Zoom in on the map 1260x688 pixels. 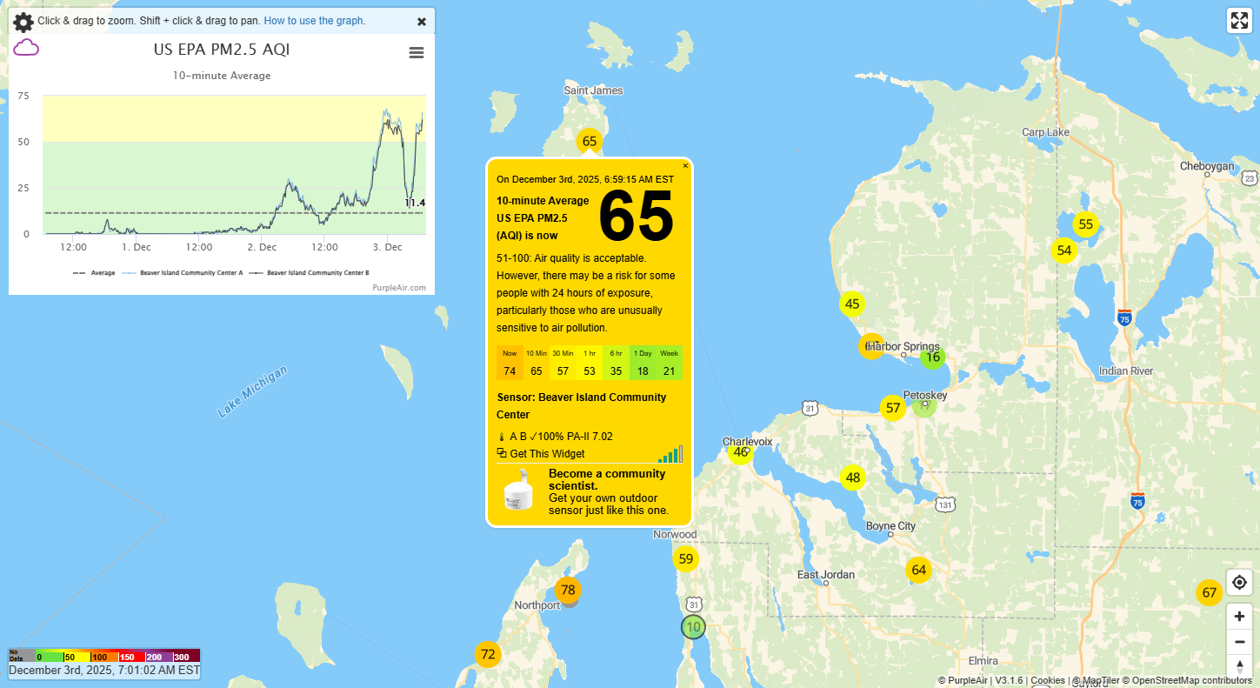[x=1239, y=616]
